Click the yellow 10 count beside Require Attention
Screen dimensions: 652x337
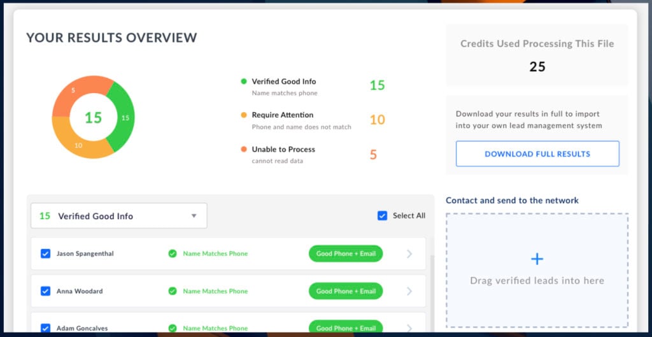[x=377, y=120]
